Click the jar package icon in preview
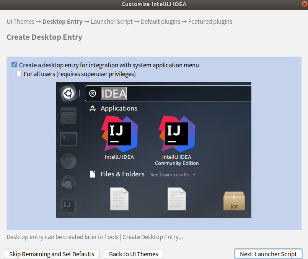The image size is (308, 259). [x=234, y=201]
